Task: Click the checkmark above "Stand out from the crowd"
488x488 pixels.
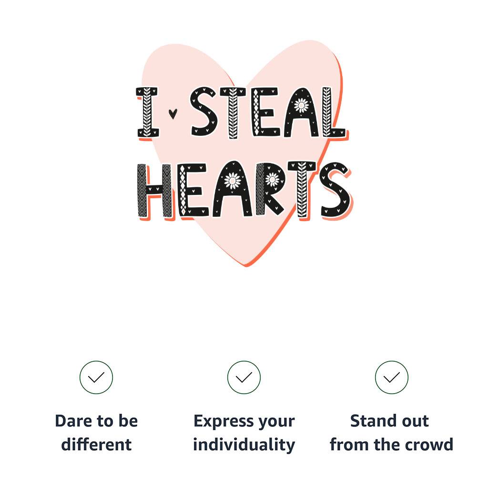Action: point(391,377)
